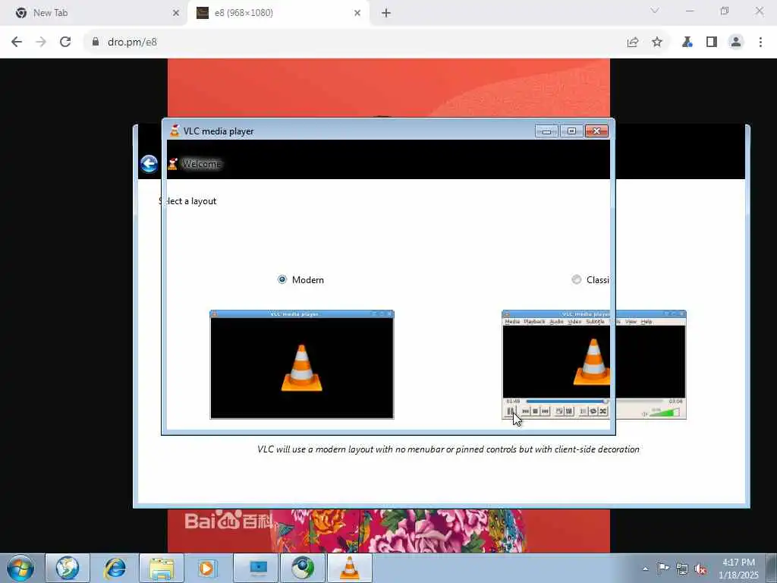Click the Action Center flag tray icon
Viewport: 777px width, 583px height.
pos(663,569)
